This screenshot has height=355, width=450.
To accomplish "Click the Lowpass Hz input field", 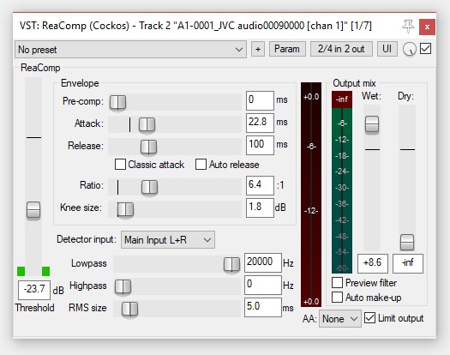I will tap(263, 262).
